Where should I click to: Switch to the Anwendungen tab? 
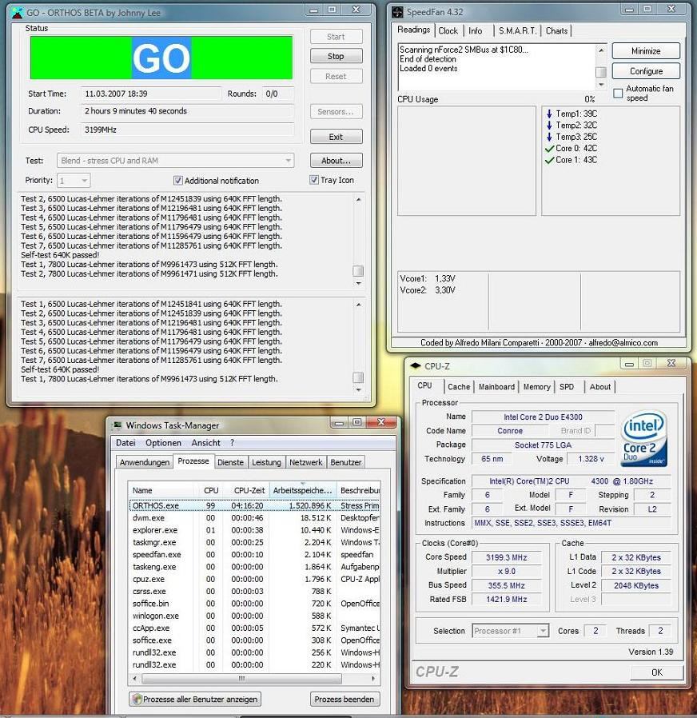(x=145, y=462)
